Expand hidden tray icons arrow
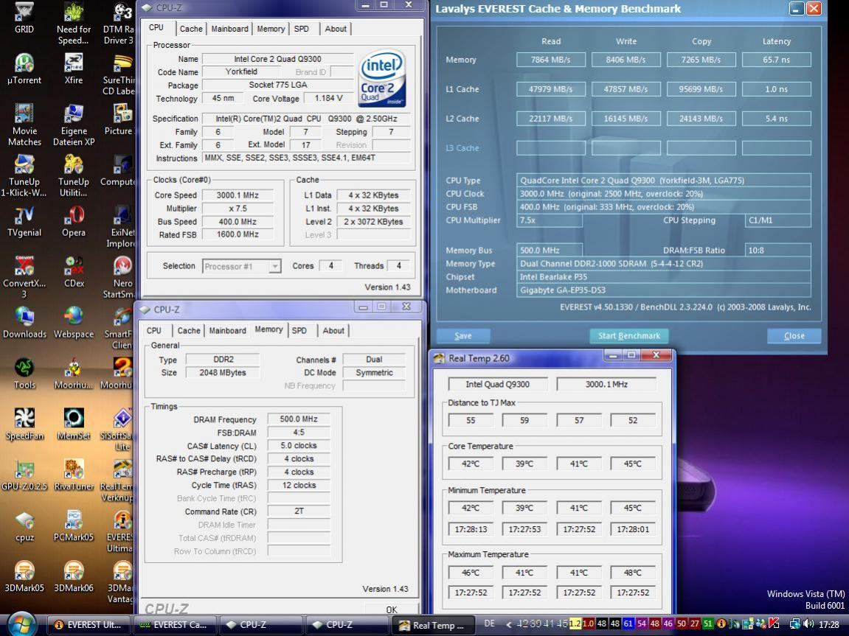Screen dimensions: 849x636 pos(508,624)
